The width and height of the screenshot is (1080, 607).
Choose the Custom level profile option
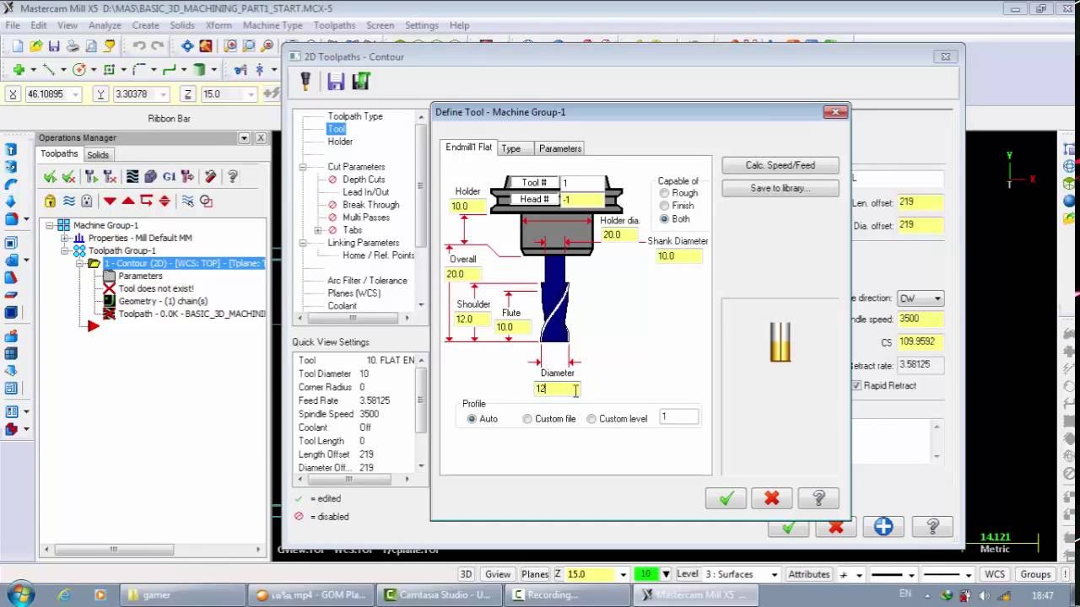[591, 419]
